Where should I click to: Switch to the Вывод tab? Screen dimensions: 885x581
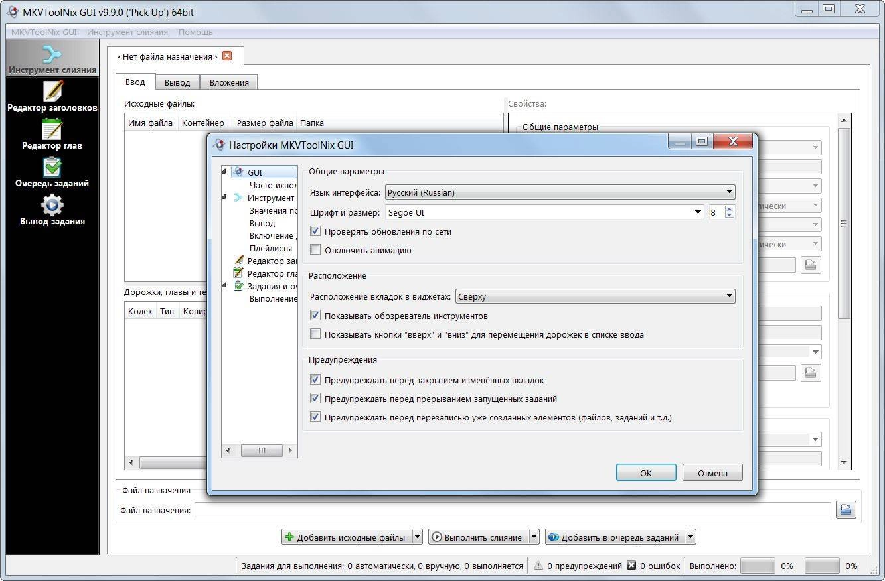177,82
